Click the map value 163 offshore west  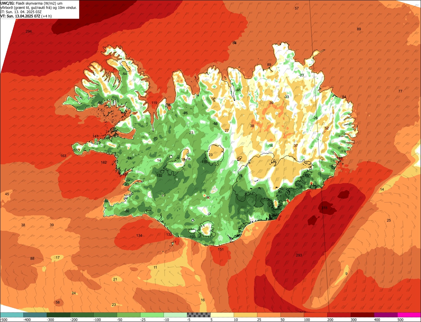63,156
